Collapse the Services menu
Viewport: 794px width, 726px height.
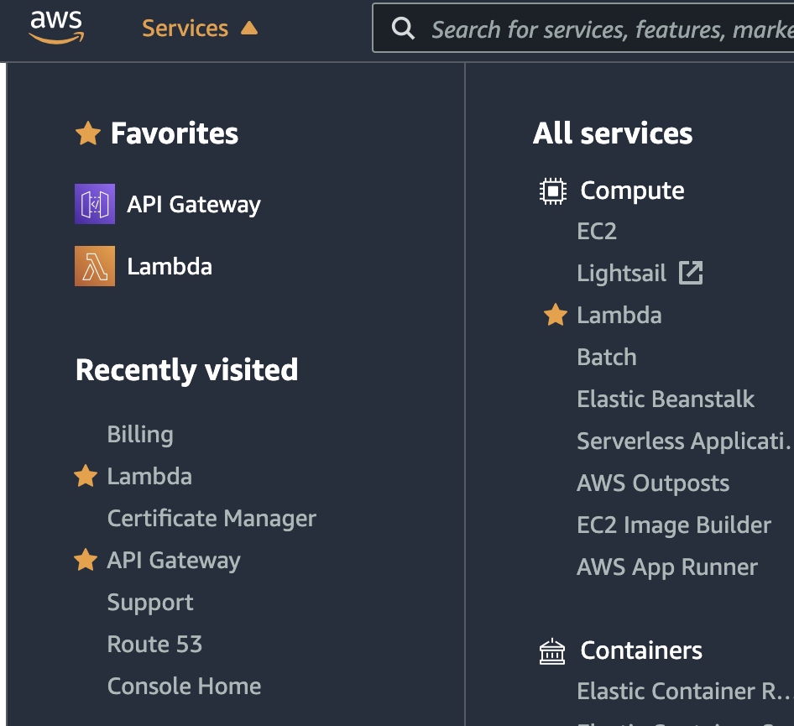[x=200, y=29]
